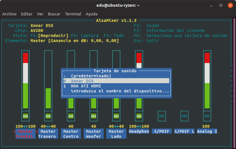Image resolution: width=236 pixels, height=149 pixels.
Task: Unmute the Analog I channel
Action: pos(207,116)
